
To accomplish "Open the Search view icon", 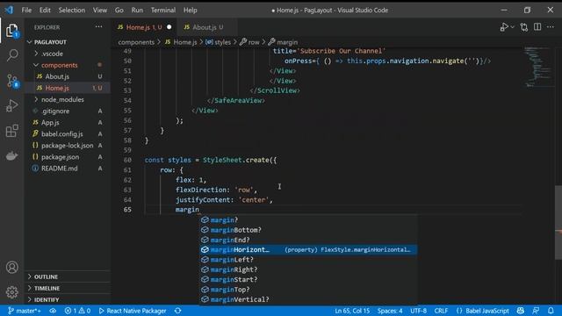I will (x=11, y=55).
